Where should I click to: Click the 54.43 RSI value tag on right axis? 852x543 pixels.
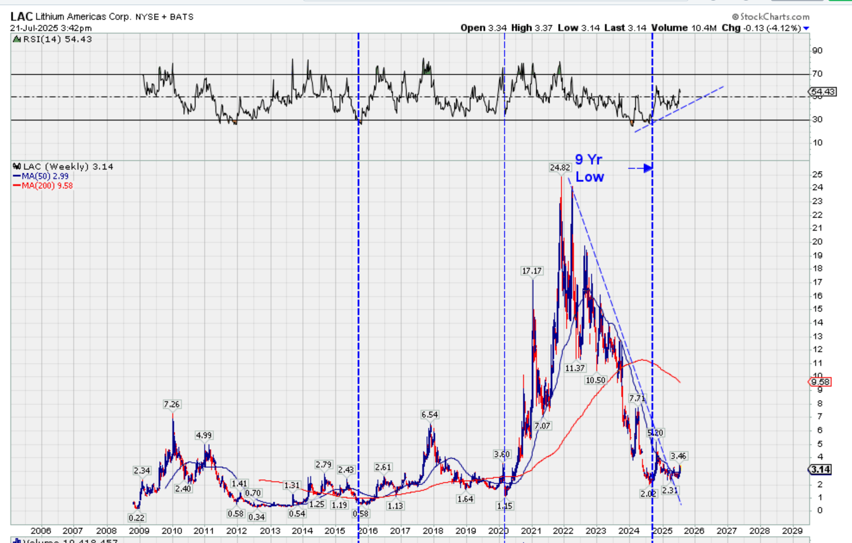pyautogui.click(x=823, y=92)
